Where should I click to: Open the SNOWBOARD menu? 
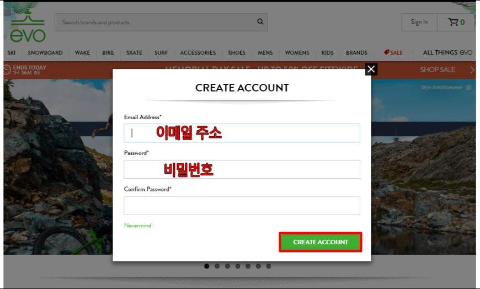tap(45, 52)
